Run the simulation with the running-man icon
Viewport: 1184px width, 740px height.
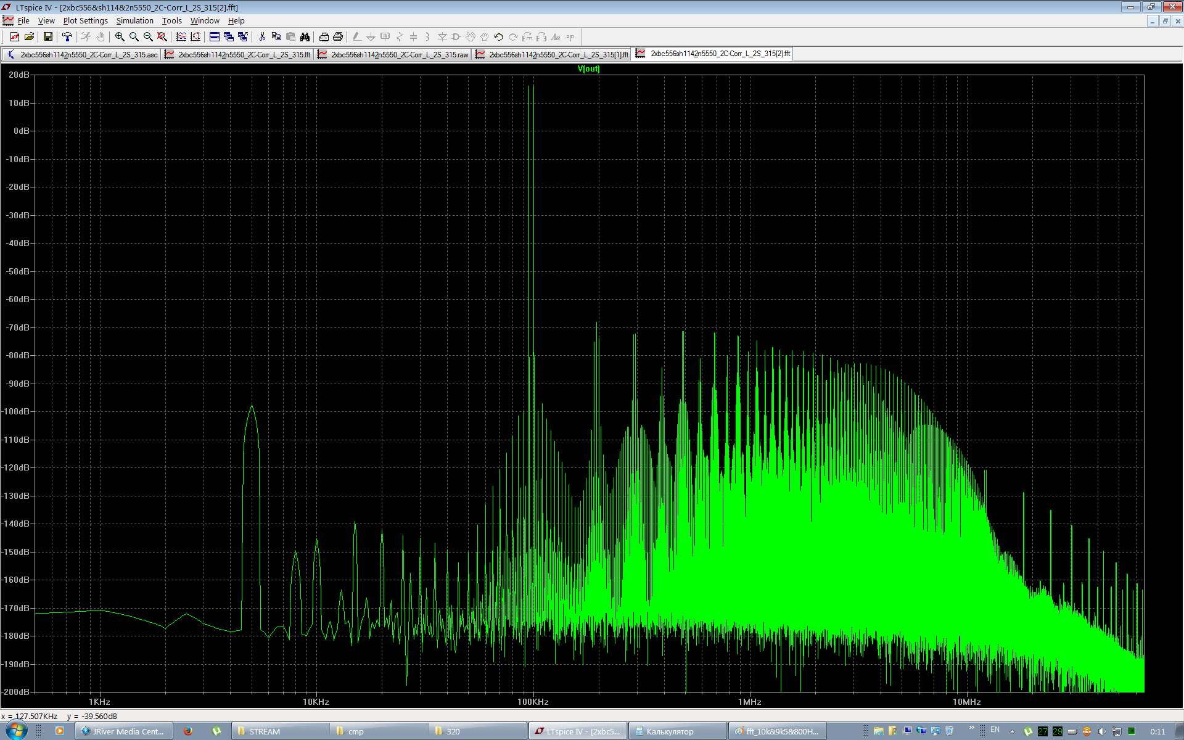tap(86, 37)
